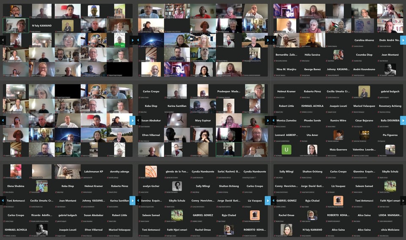Screen dimensions: 406x240
Task: Click the Mary Espinar participant tile
Action: click(x=203, y=121)
